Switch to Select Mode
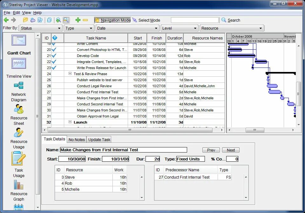The width and height of the screenshot is (305, 213). point(146,20)
